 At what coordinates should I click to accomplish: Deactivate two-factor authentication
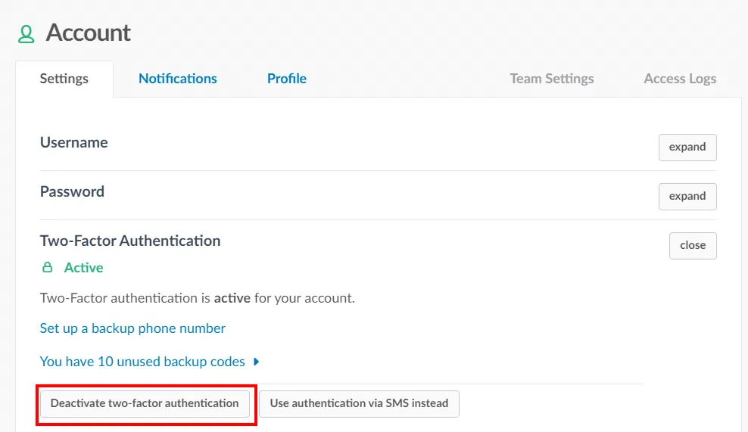145,403
